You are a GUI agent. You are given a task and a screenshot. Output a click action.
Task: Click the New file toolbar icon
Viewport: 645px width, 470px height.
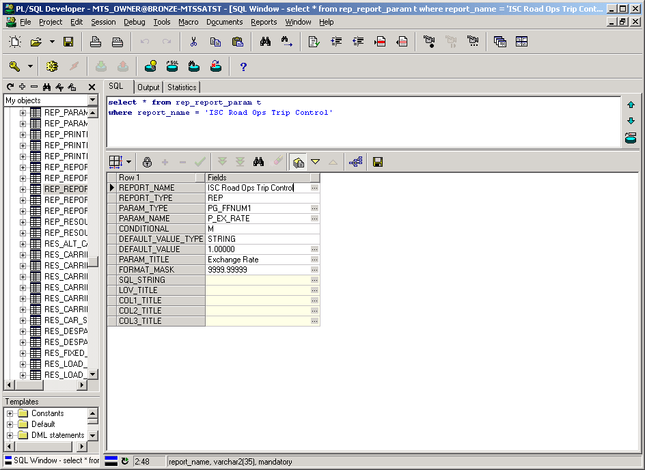pyautogui.click(x=15, y=42)
